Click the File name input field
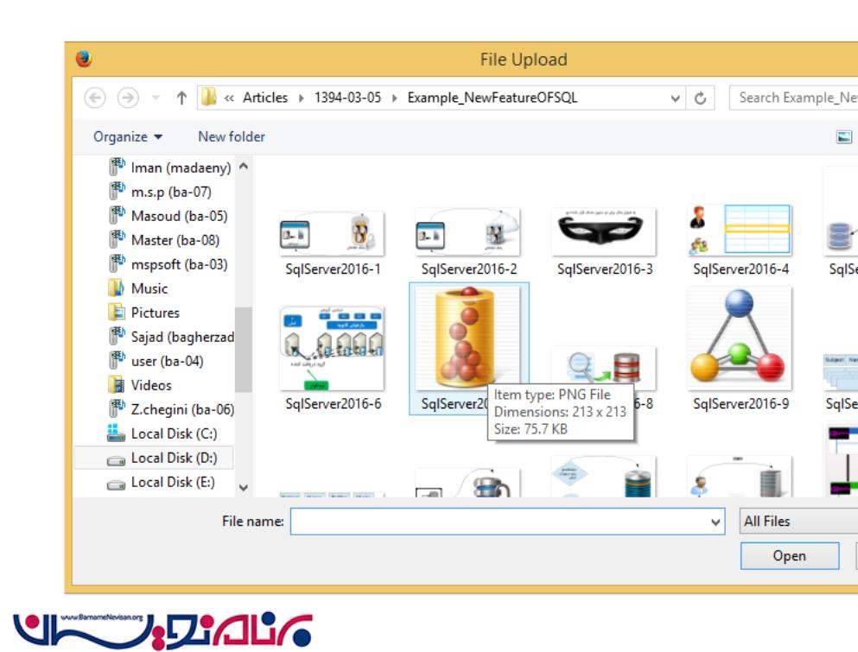This screenshot has width=858, height=652. (x=507, y=522)
